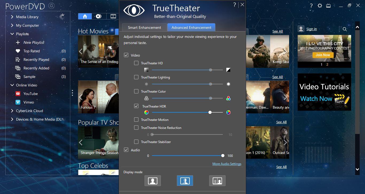Open More Audio Settings link
Screen dimensions: 365x194
[x=227, y=164]
